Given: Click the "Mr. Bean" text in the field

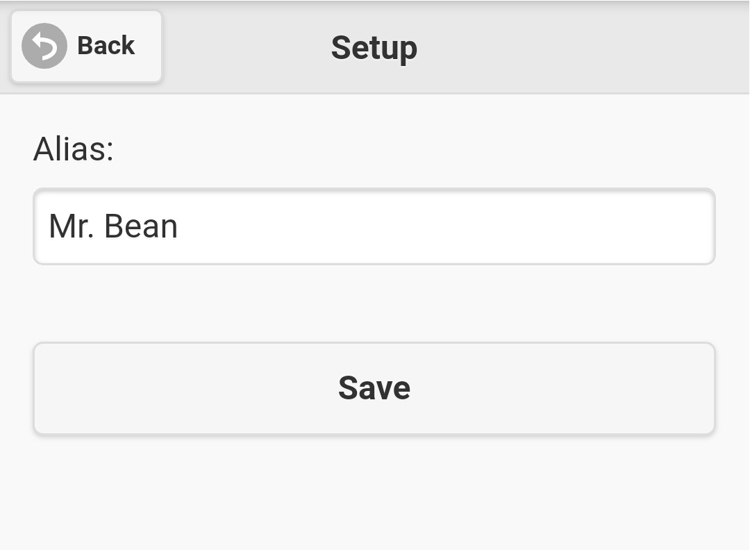Looking at the screenshot, I should [113, 226].
